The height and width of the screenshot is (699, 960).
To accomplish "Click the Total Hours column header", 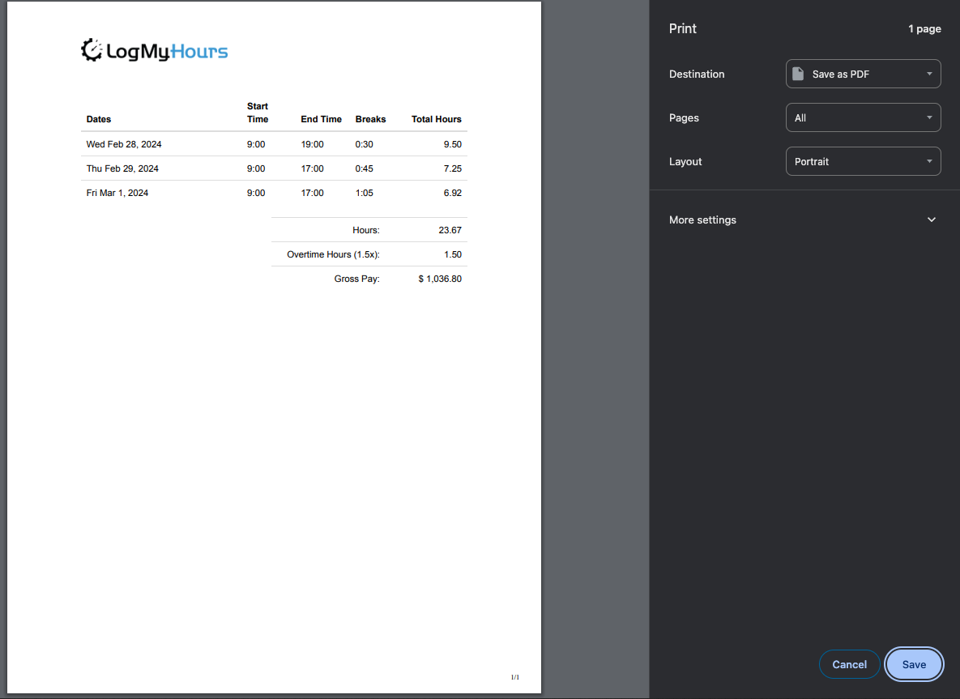I will [x=436, y=119].
